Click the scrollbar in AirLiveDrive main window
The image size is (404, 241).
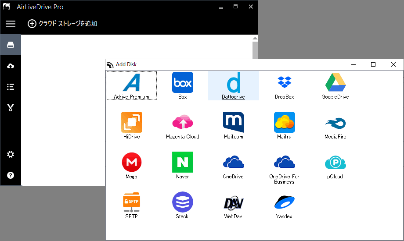point(255,49)
